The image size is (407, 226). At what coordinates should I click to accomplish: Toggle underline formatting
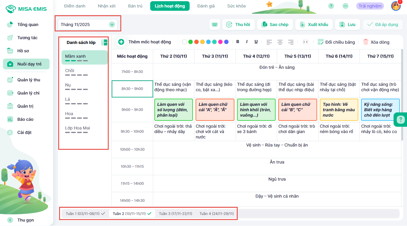(256, 42)
